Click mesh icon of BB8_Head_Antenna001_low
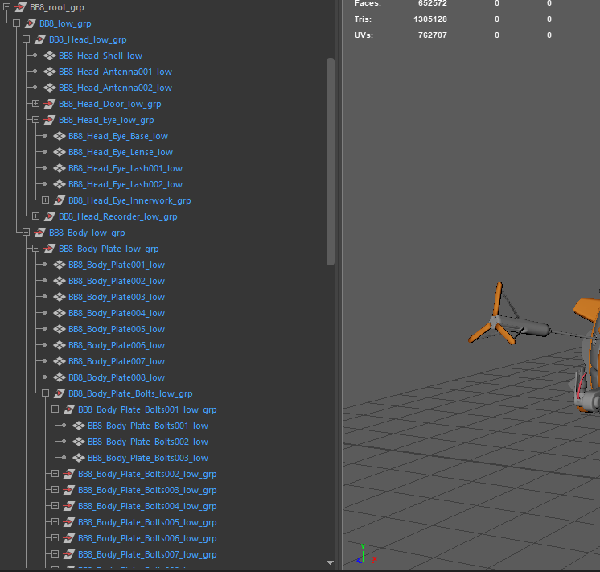 tap(50, 72)
